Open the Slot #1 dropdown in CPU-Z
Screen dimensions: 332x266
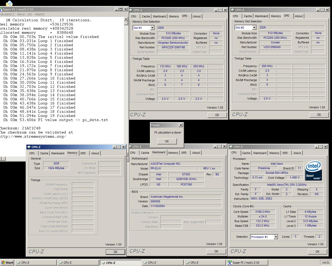click(x=152, y=28)
